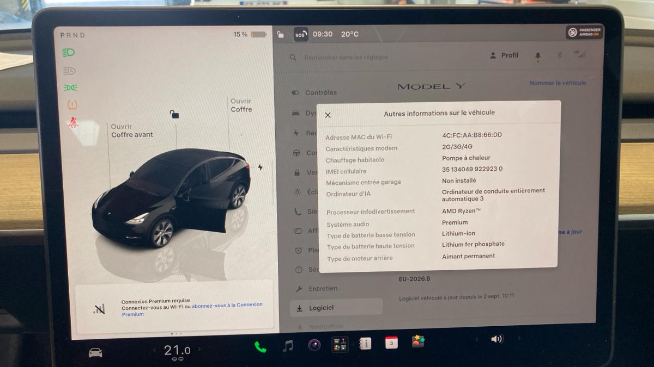Close the Autres informations dialog

pyautogui.click(x=328, y=115)
